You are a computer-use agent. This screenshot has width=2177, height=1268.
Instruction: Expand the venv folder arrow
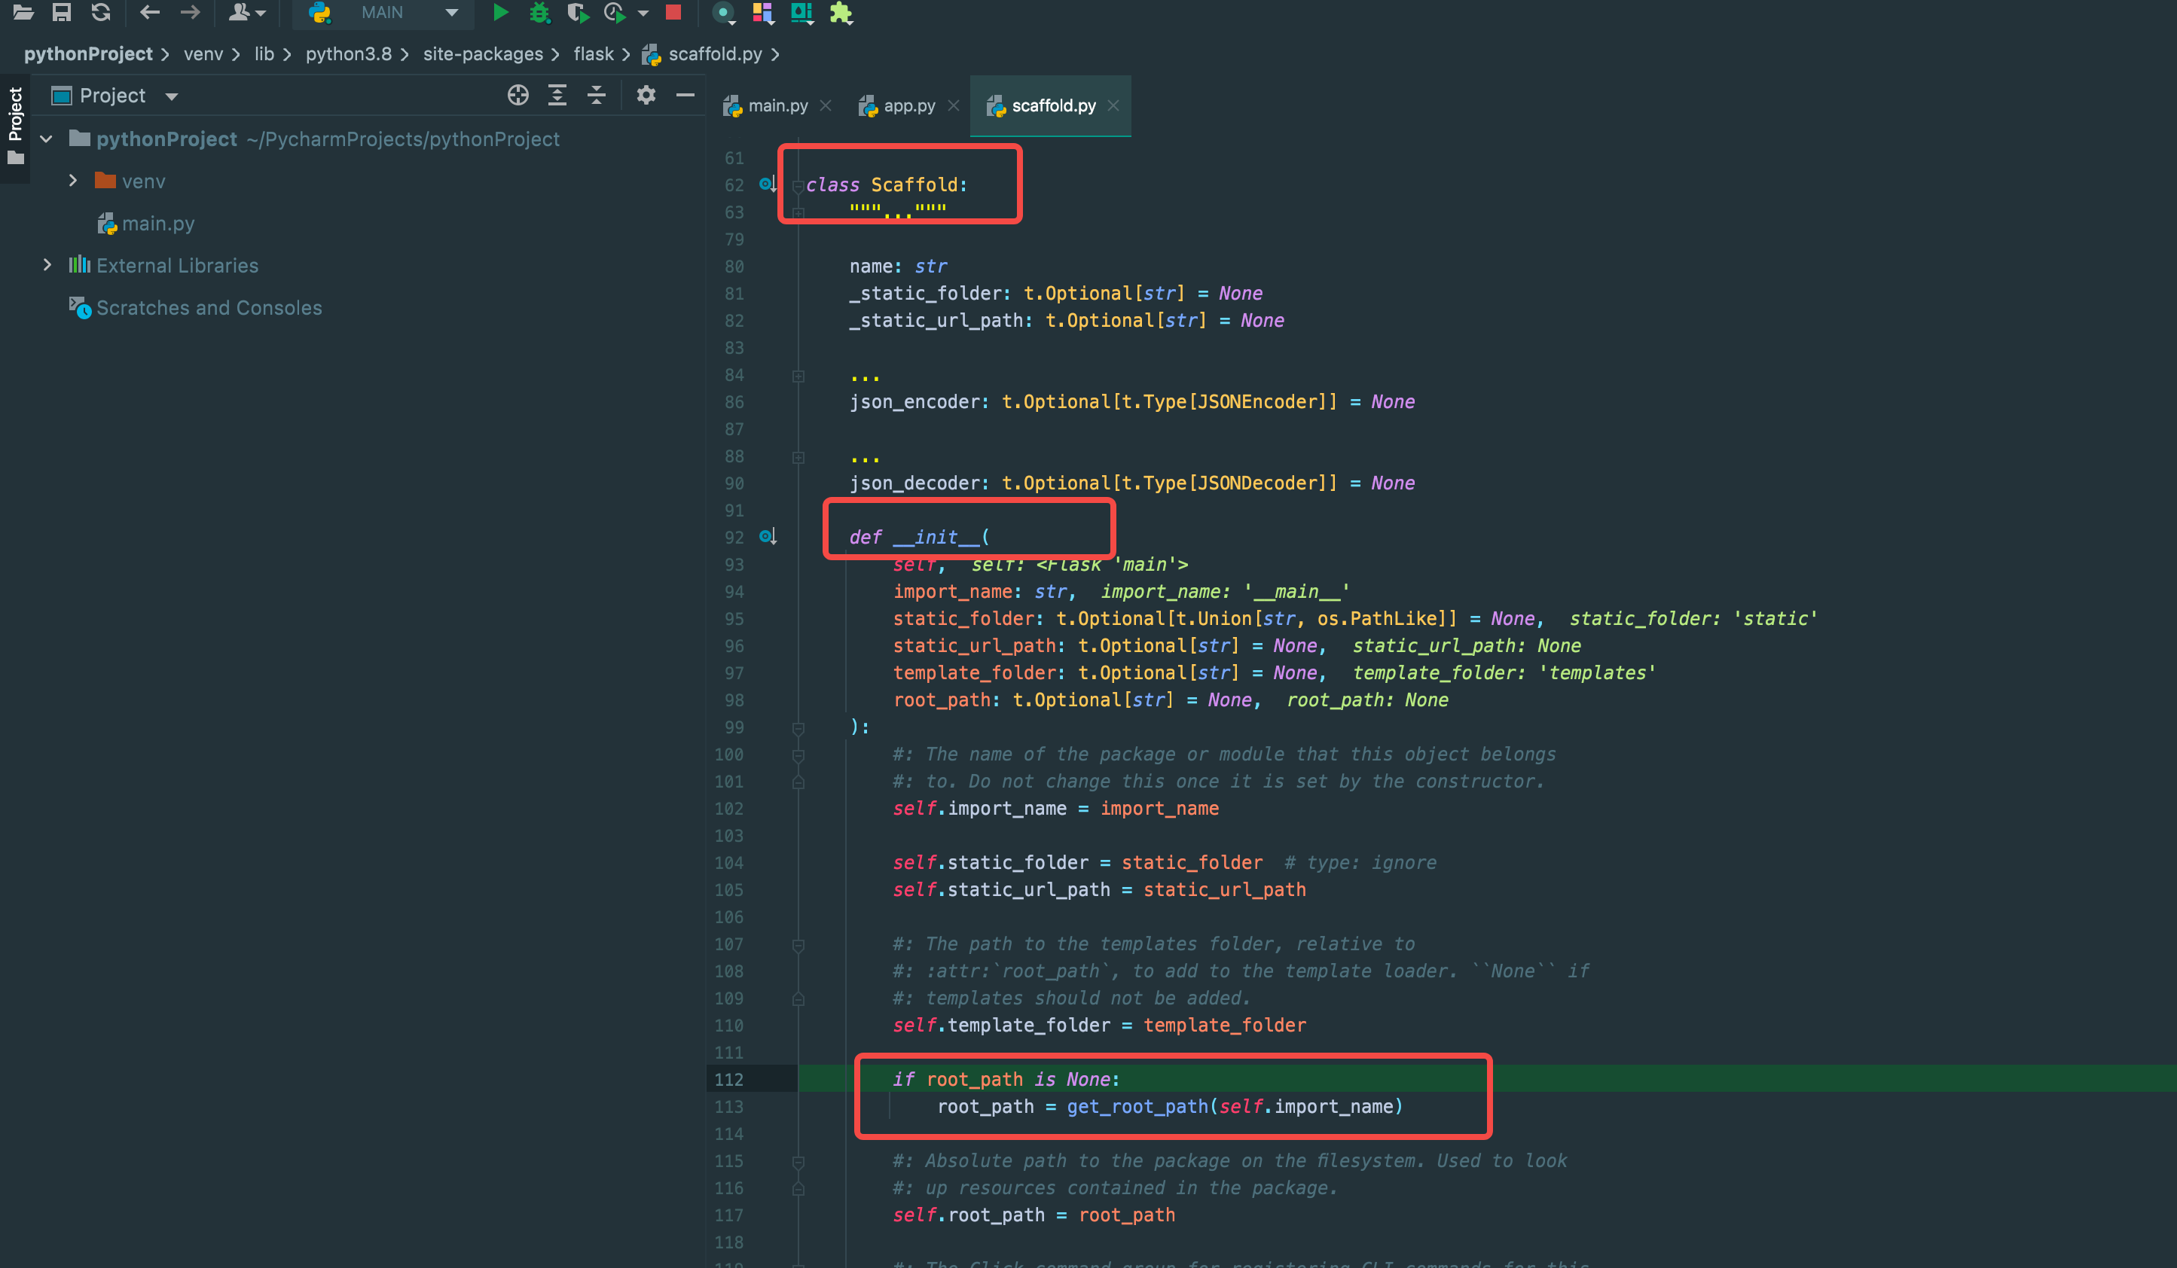click(x=73, y=181)
